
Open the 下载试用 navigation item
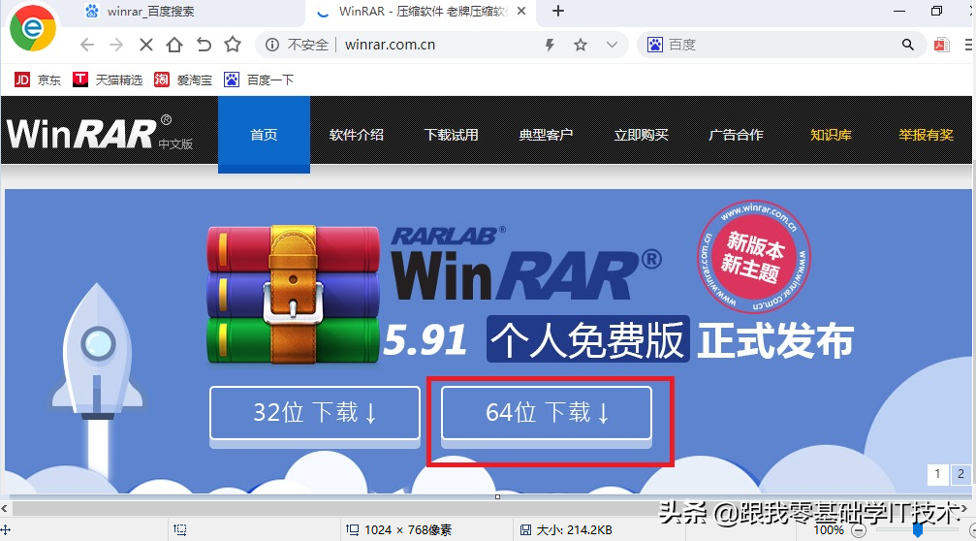[452, 135]
